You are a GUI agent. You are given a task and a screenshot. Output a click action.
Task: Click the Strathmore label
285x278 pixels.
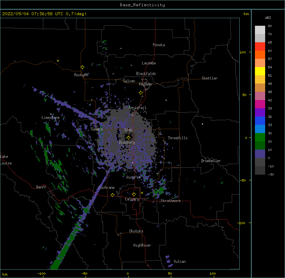point(171,201)
